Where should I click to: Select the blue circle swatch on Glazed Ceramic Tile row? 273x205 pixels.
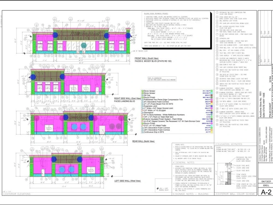click(212, 121)
